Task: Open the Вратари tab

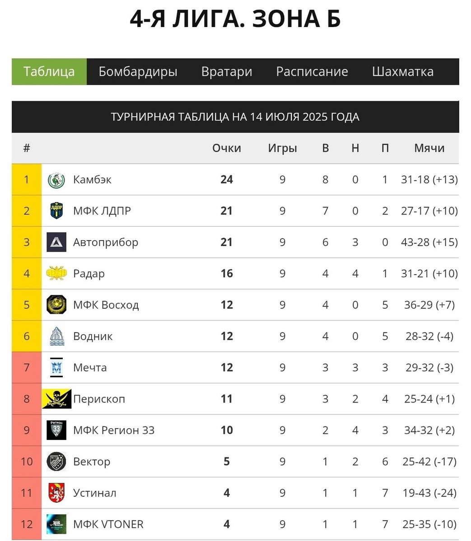Action: tap(227, 72)
